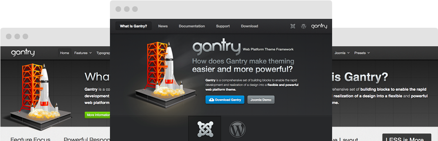Click the third window dot of the front window
The height and width of the screenshot is (141, 438).
coord(135,9)
